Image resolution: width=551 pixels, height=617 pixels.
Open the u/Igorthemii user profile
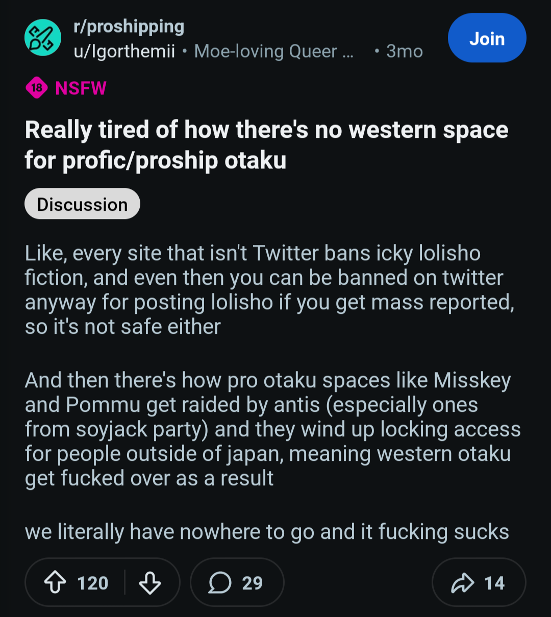click(124, 51)
